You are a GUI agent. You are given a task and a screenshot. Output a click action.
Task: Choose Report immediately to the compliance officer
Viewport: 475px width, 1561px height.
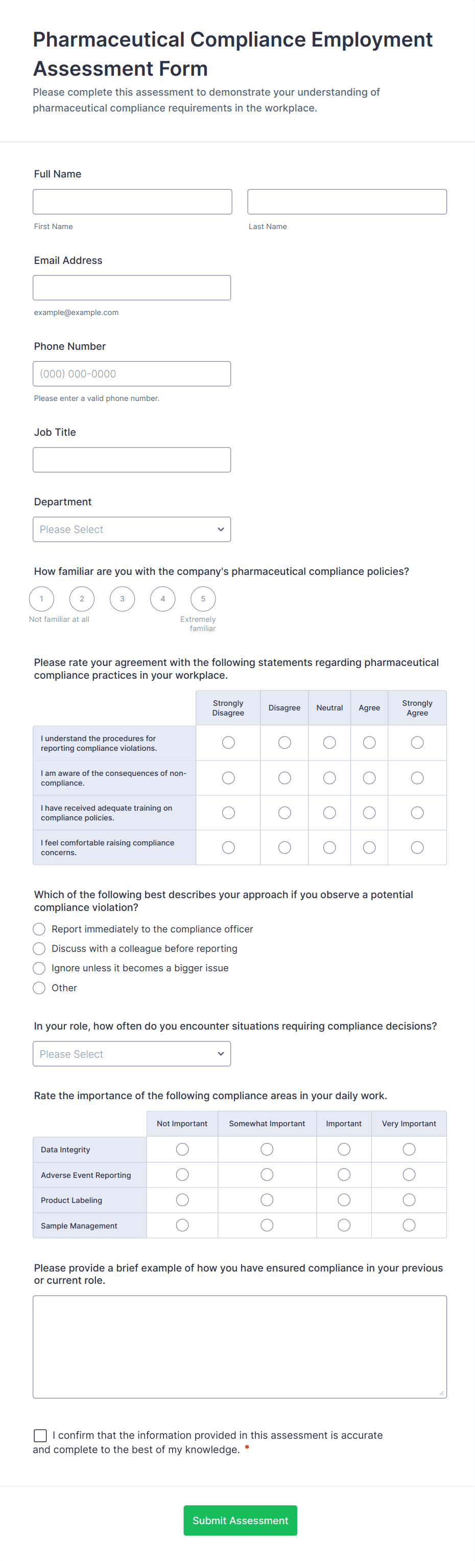39,929
